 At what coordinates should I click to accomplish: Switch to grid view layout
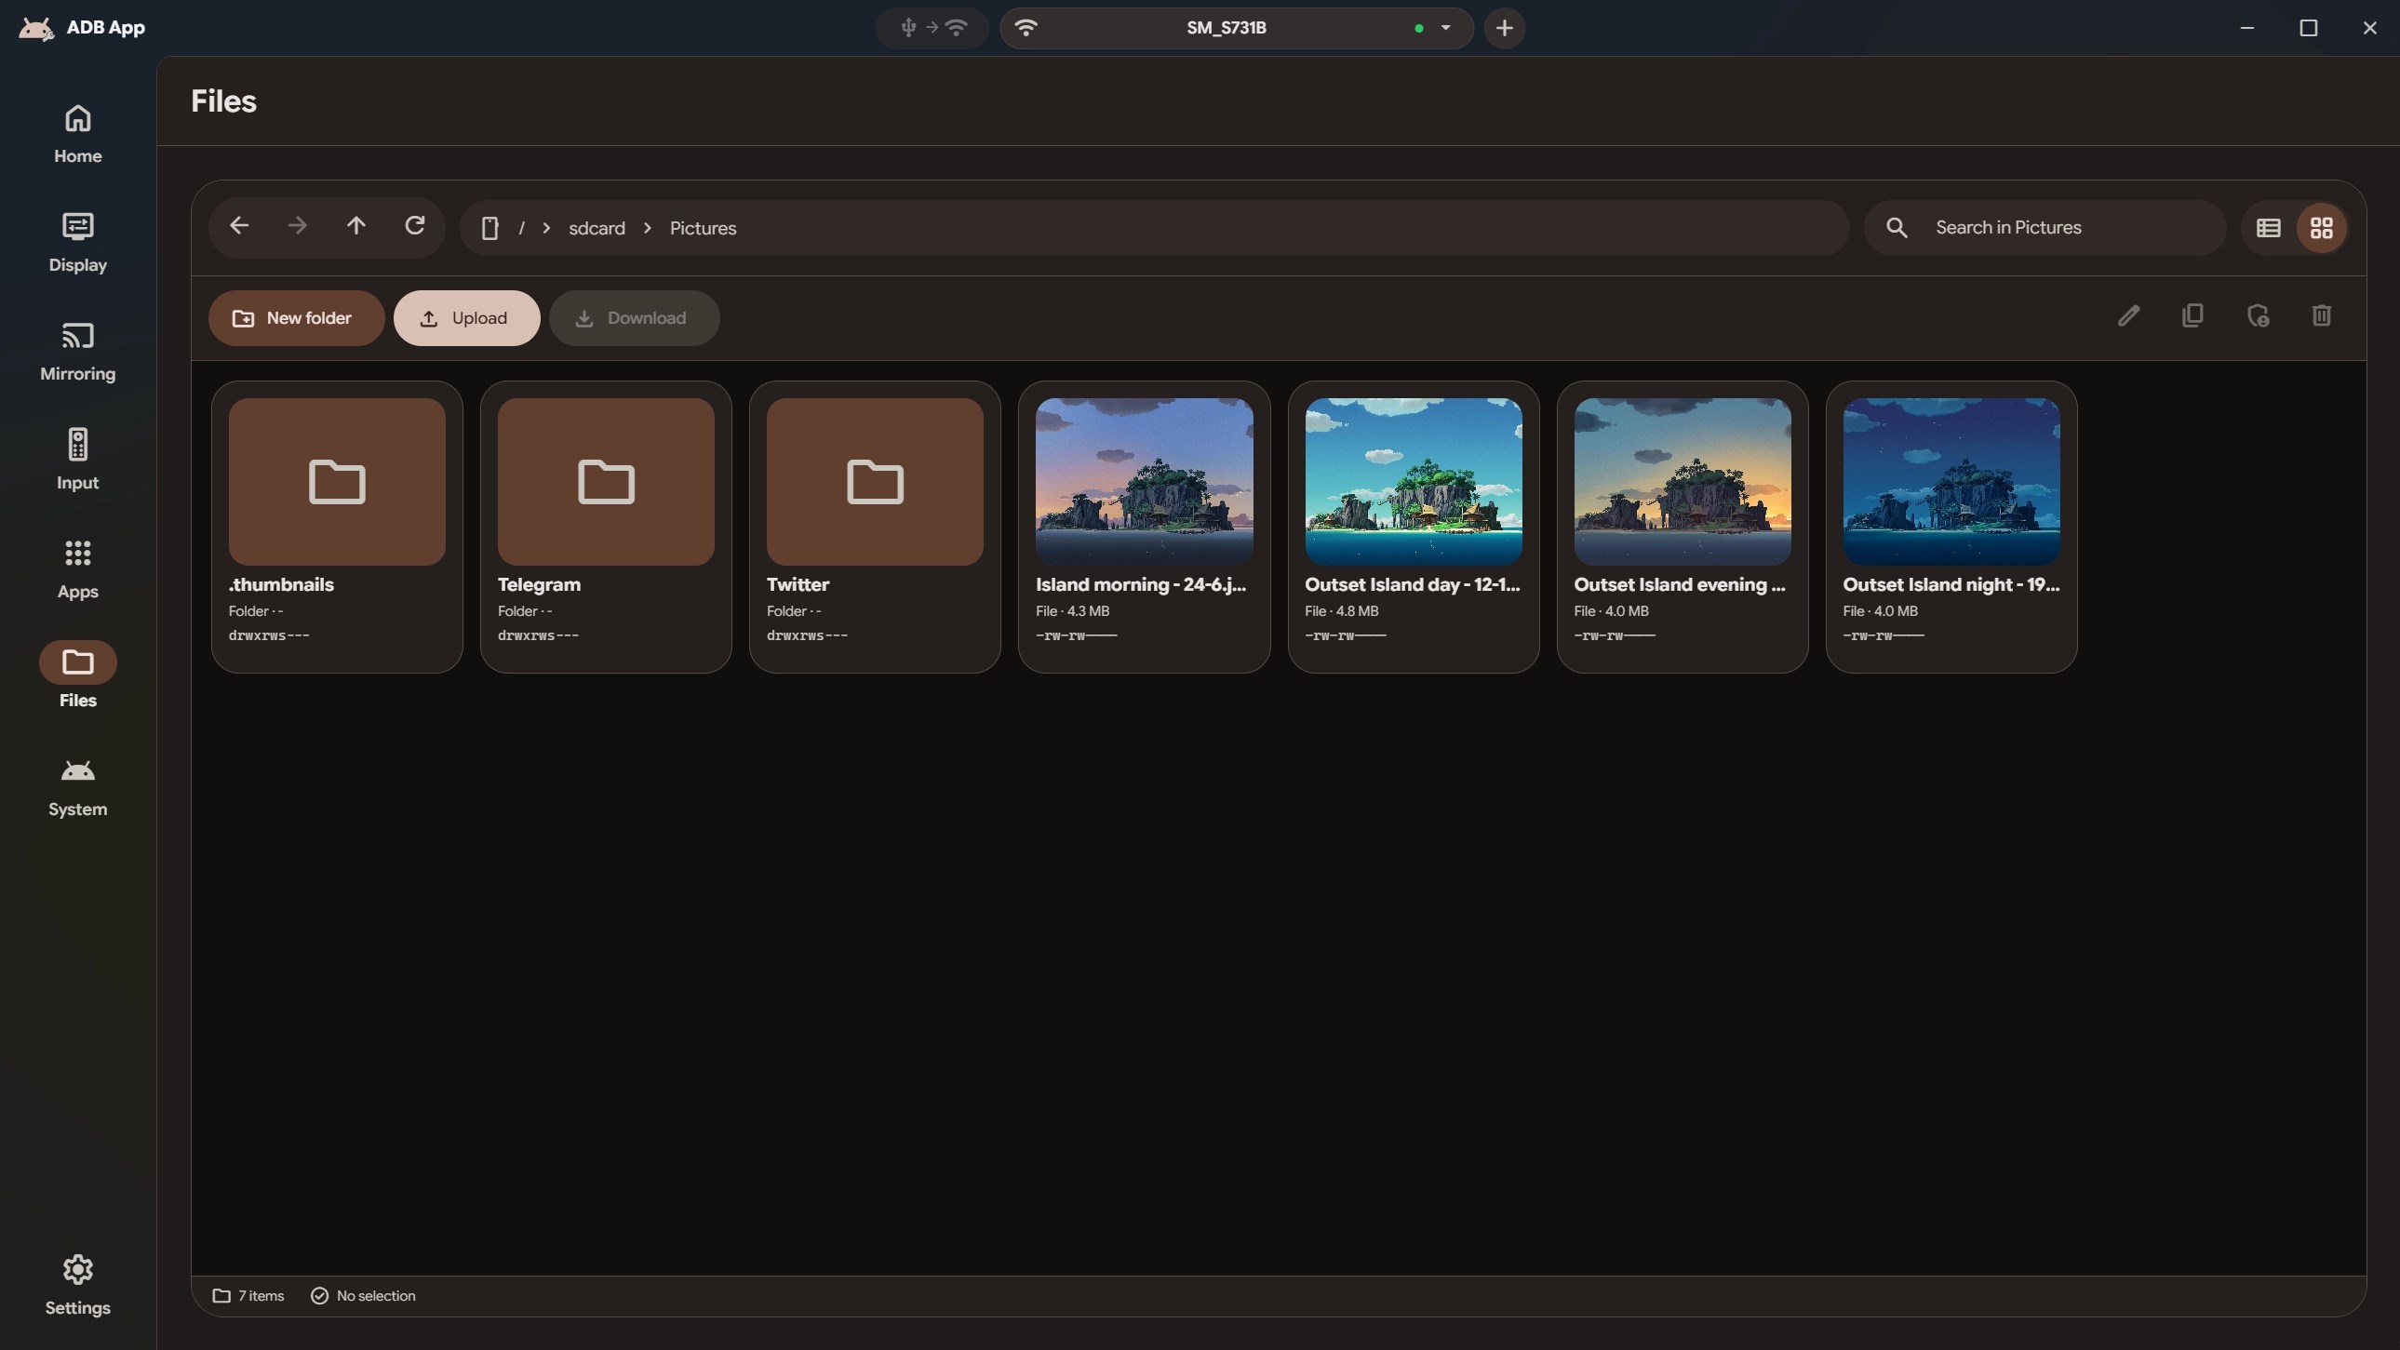click(2322, 228)
